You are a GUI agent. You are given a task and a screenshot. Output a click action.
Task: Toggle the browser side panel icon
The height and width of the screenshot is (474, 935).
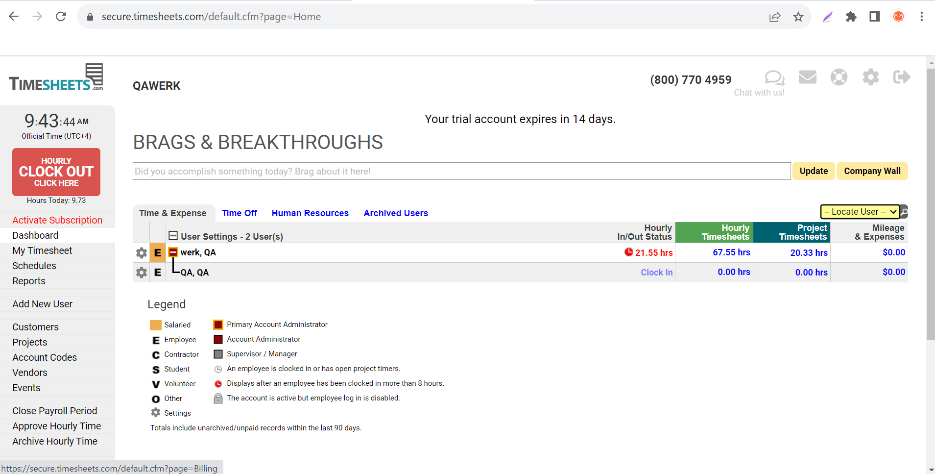coord(875,17)
